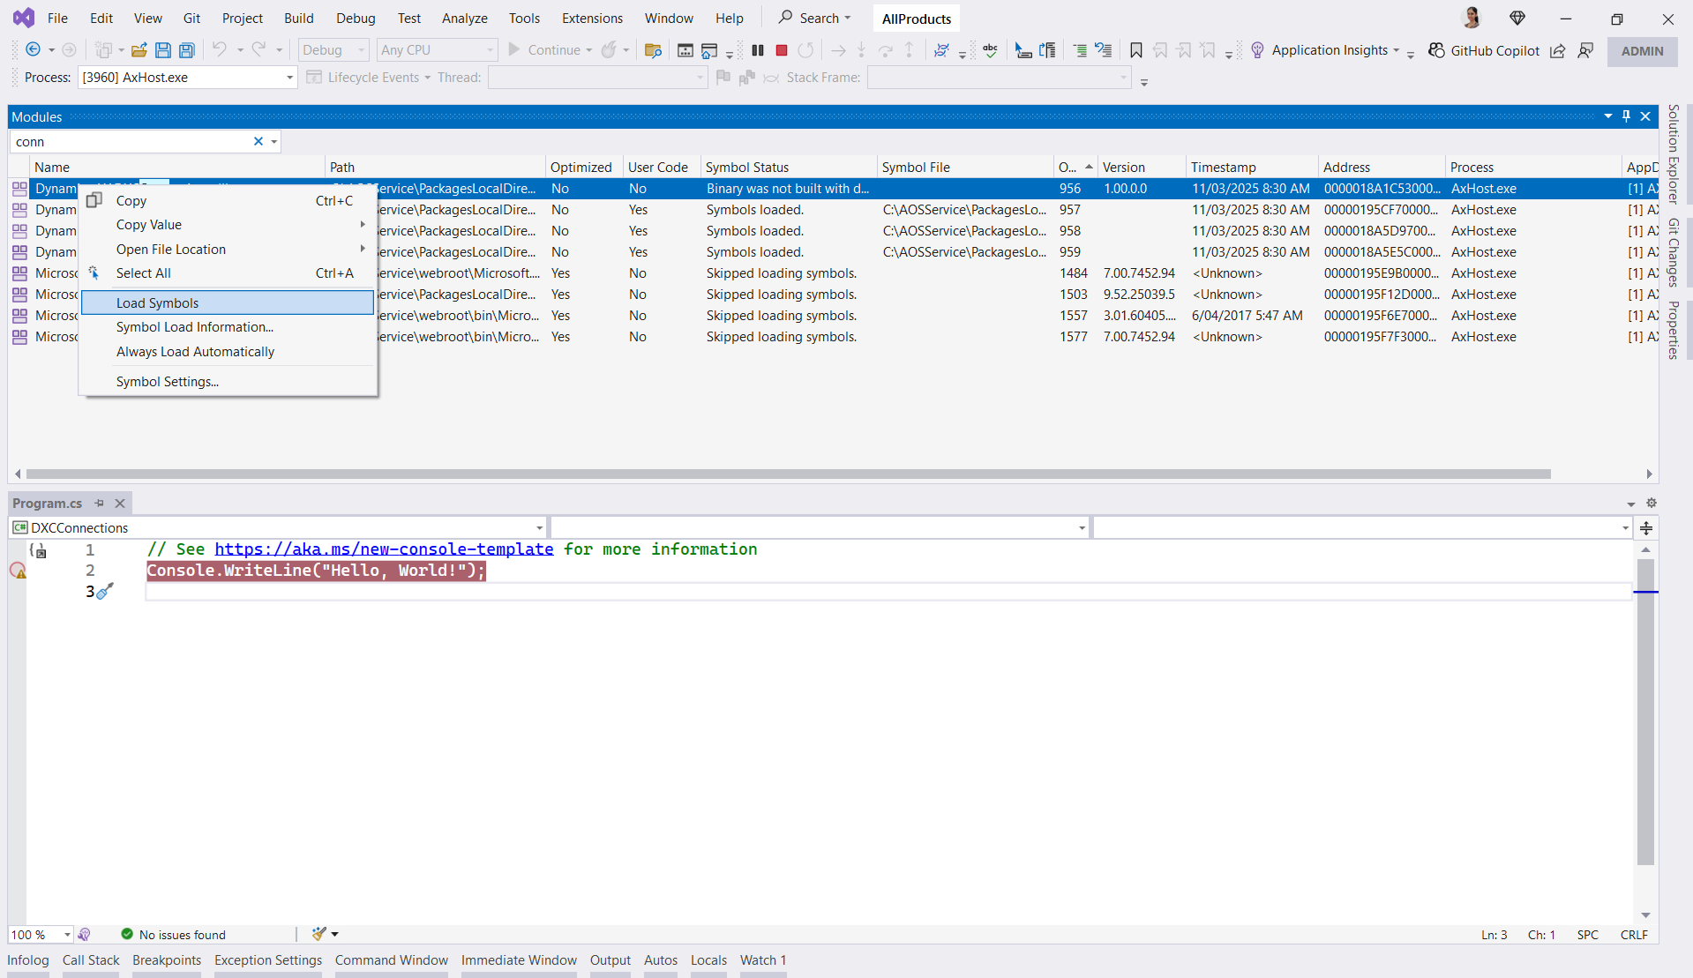The width and height of the screenshot is (1693, 978).
Task: Click the CRLF line ending indicator
Action: pos(1634,935)
